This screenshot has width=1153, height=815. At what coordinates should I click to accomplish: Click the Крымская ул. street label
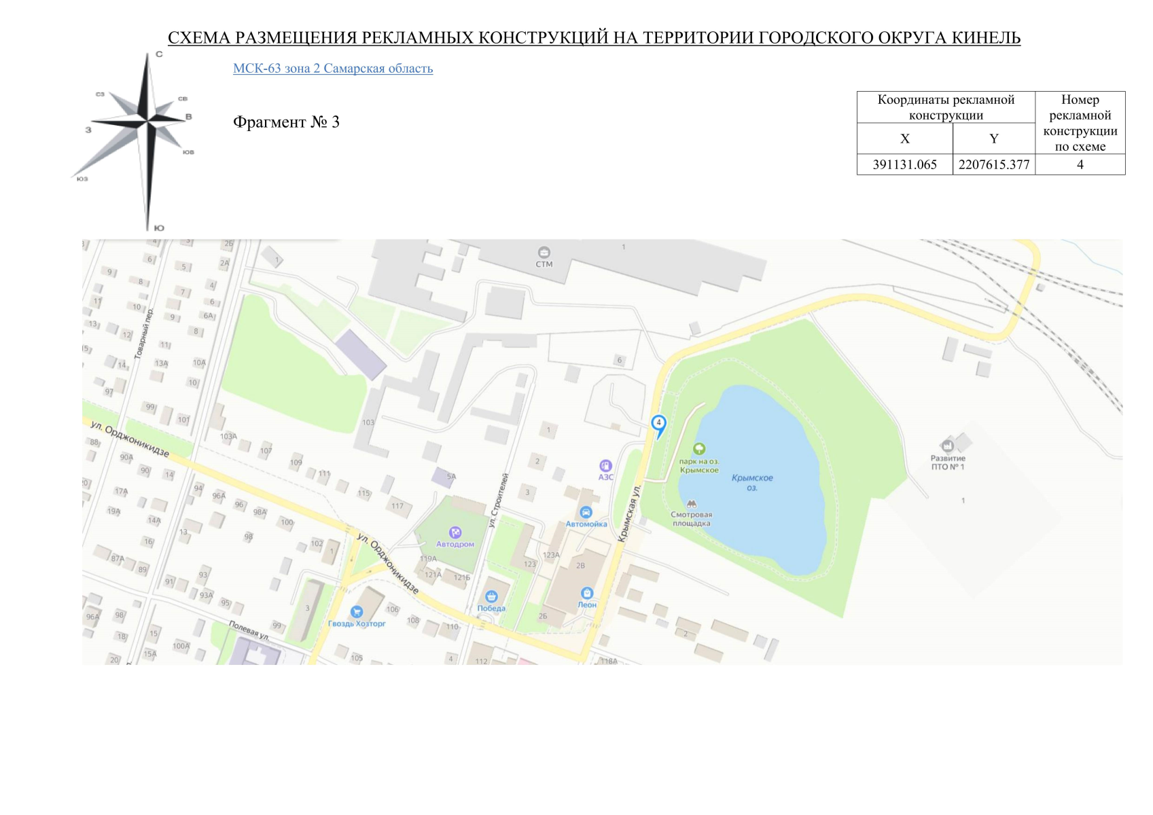click(629, 513)
